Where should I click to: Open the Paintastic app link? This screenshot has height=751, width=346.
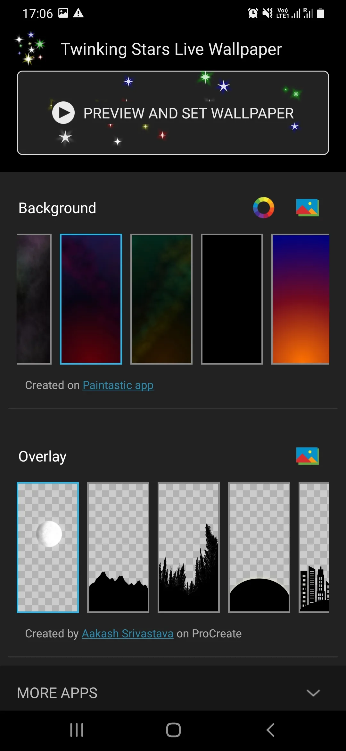[x=118, y=385]
